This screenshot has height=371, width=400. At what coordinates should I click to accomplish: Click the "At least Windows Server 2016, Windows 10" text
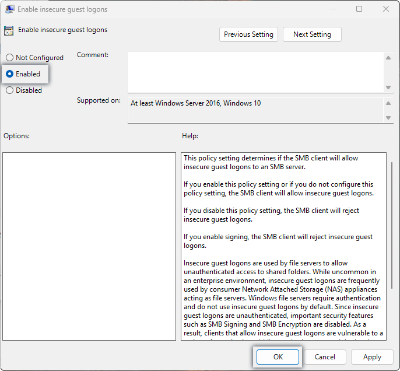tap(196, 103)
